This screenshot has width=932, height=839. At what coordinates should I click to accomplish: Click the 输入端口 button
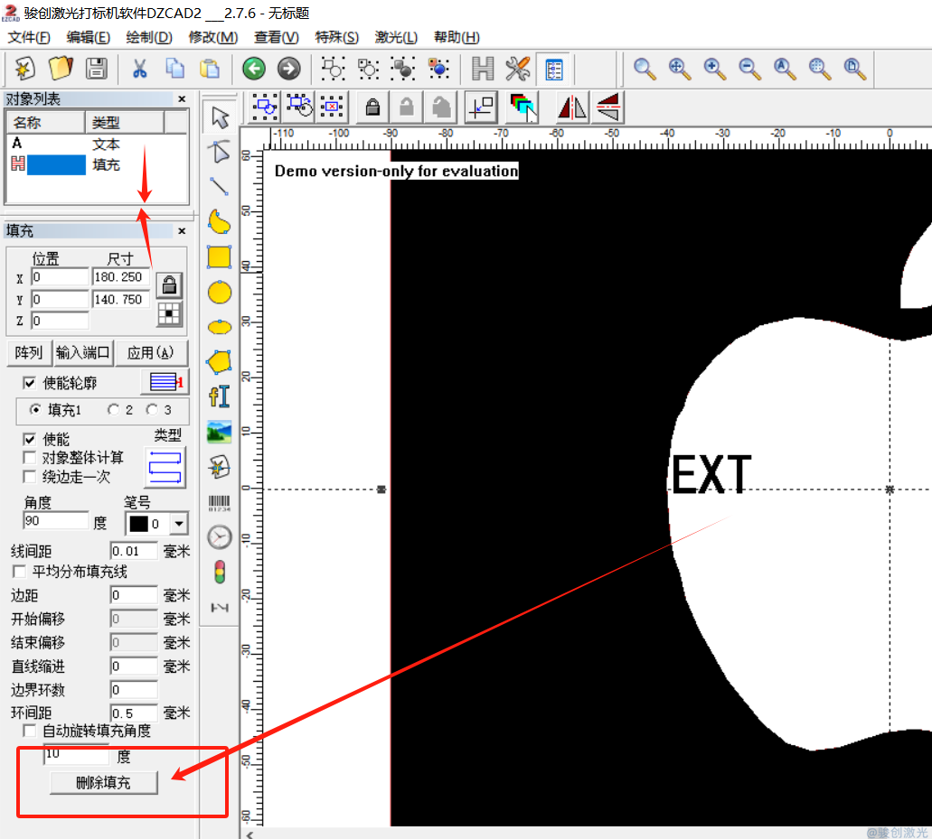tap(82, 353)
